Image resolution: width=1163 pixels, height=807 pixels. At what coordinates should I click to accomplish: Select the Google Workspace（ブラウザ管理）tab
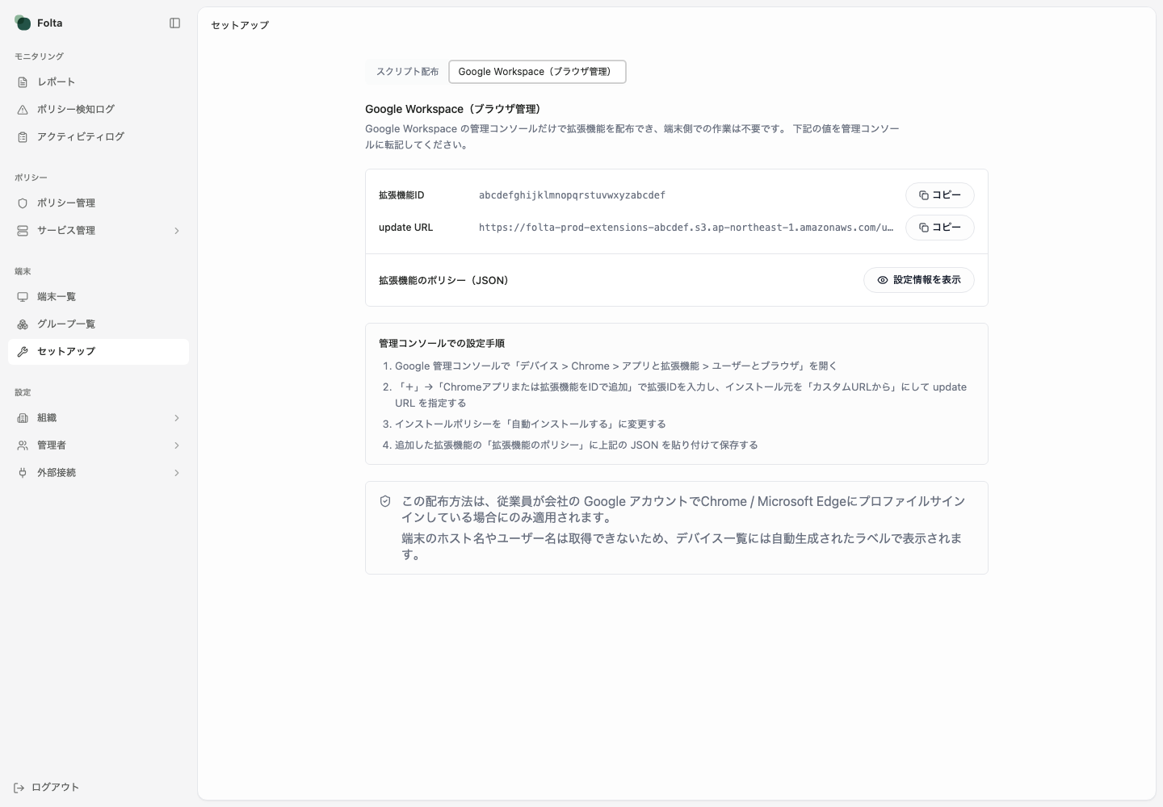coord(537,72)
